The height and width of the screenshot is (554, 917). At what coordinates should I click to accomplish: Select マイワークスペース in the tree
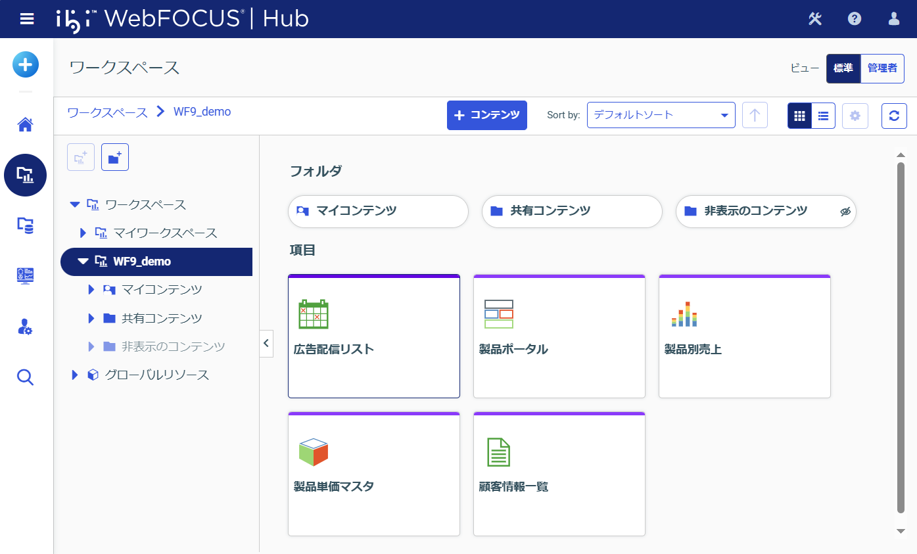point(165,233)
